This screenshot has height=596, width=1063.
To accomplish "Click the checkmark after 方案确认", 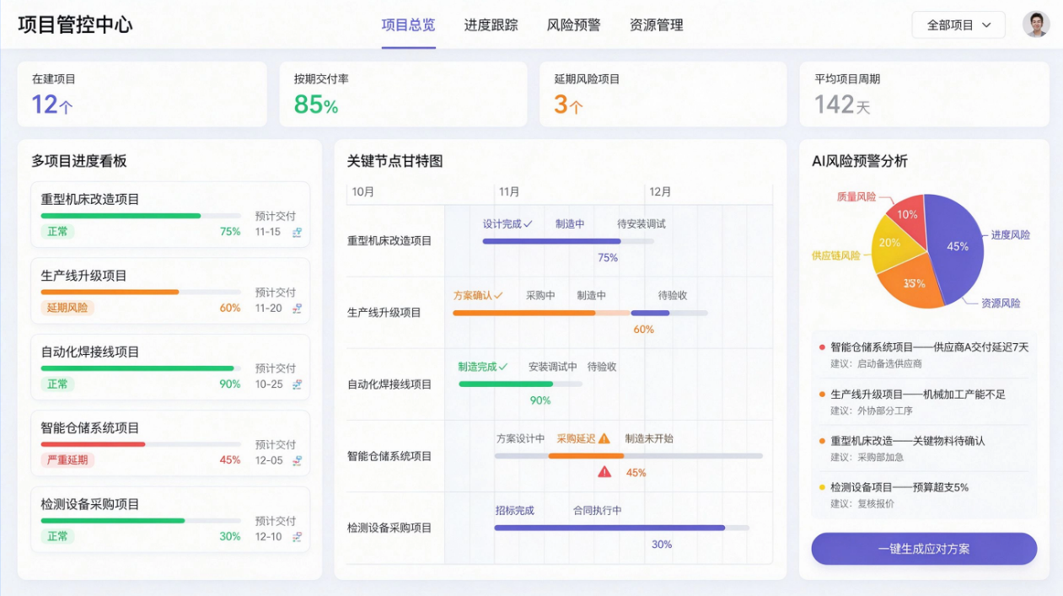I will pos(498,296).
